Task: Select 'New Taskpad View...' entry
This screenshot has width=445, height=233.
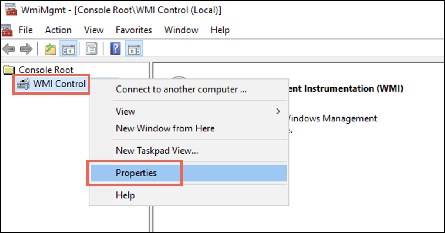Action: click(x=157, y=151)
